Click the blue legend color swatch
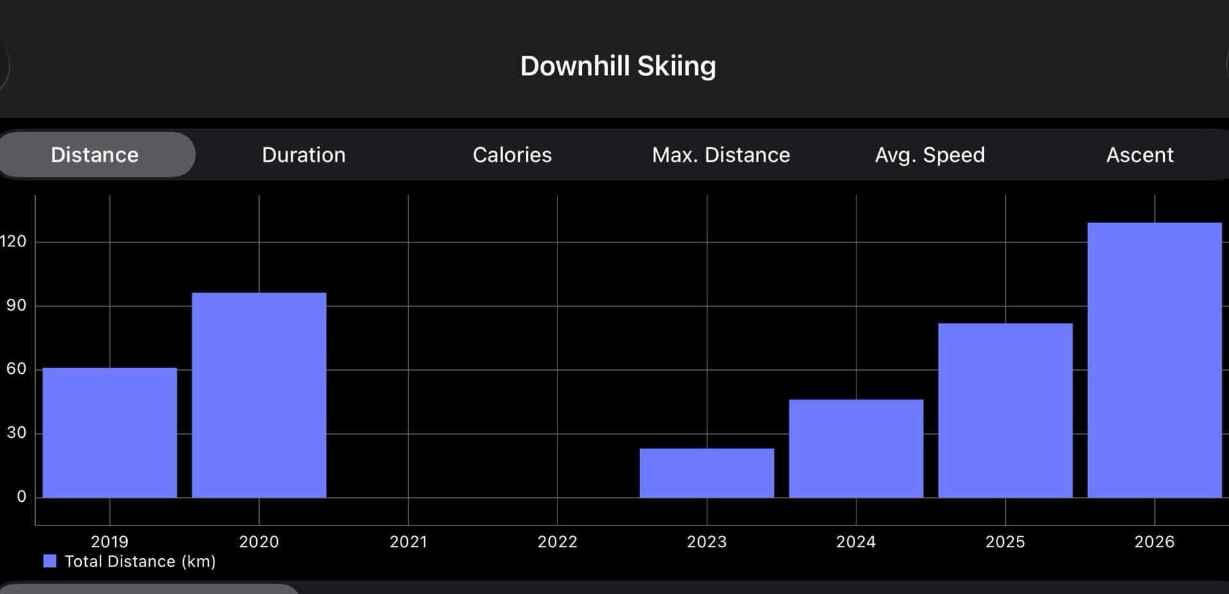The width and height of the screenshot is (1229, 594). [x=49, y=561]
